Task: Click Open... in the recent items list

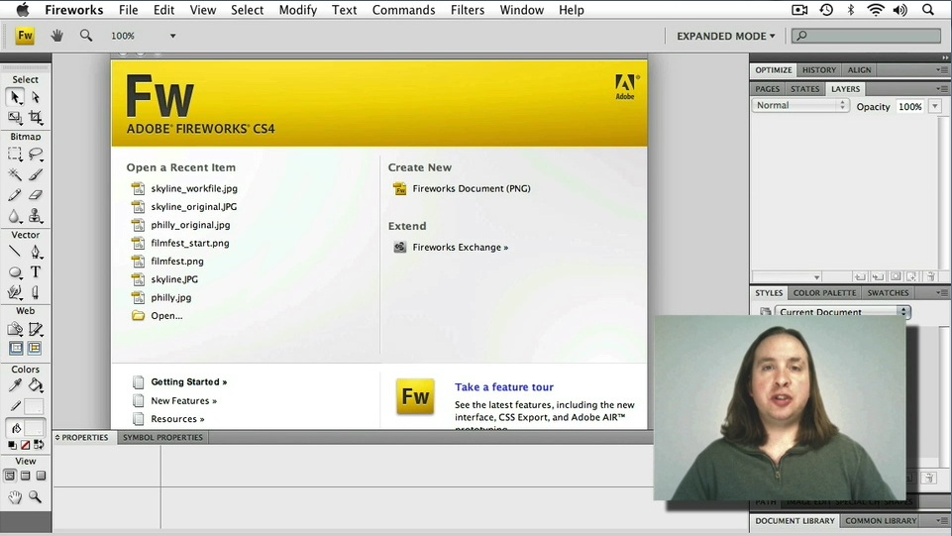Action: pos(166,316)
